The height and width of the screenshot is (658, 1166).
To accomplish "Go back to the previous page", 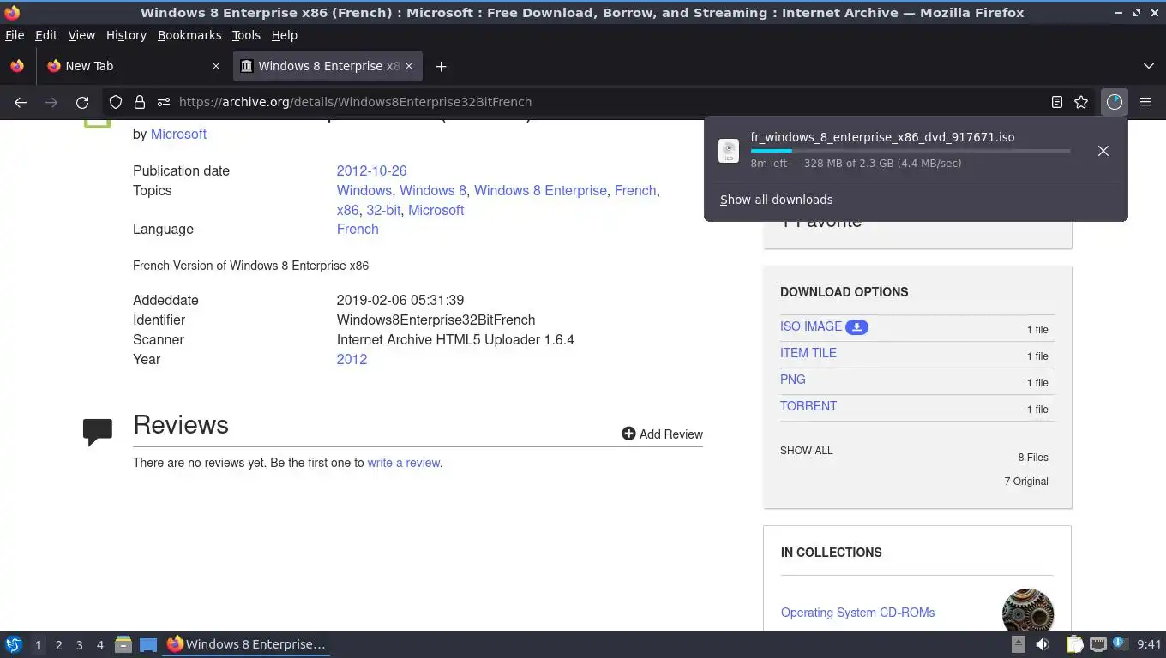I will pos(21,102).
